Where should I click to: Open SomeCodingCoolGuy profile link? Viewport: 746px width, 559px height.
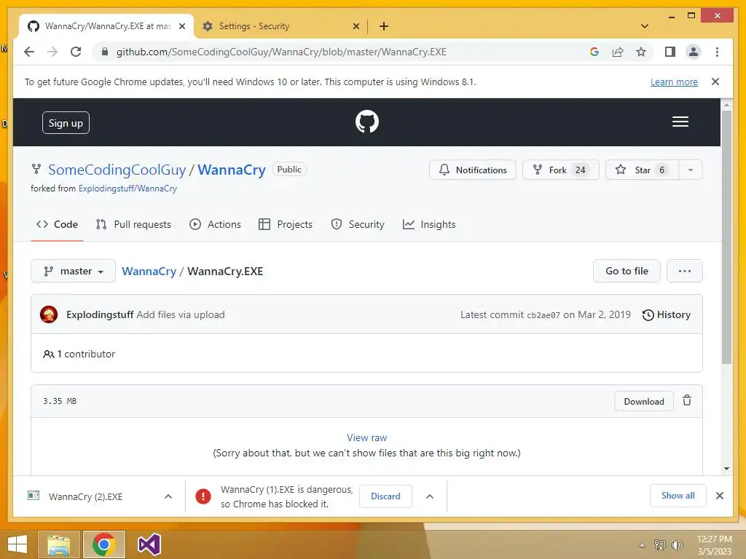117,170
